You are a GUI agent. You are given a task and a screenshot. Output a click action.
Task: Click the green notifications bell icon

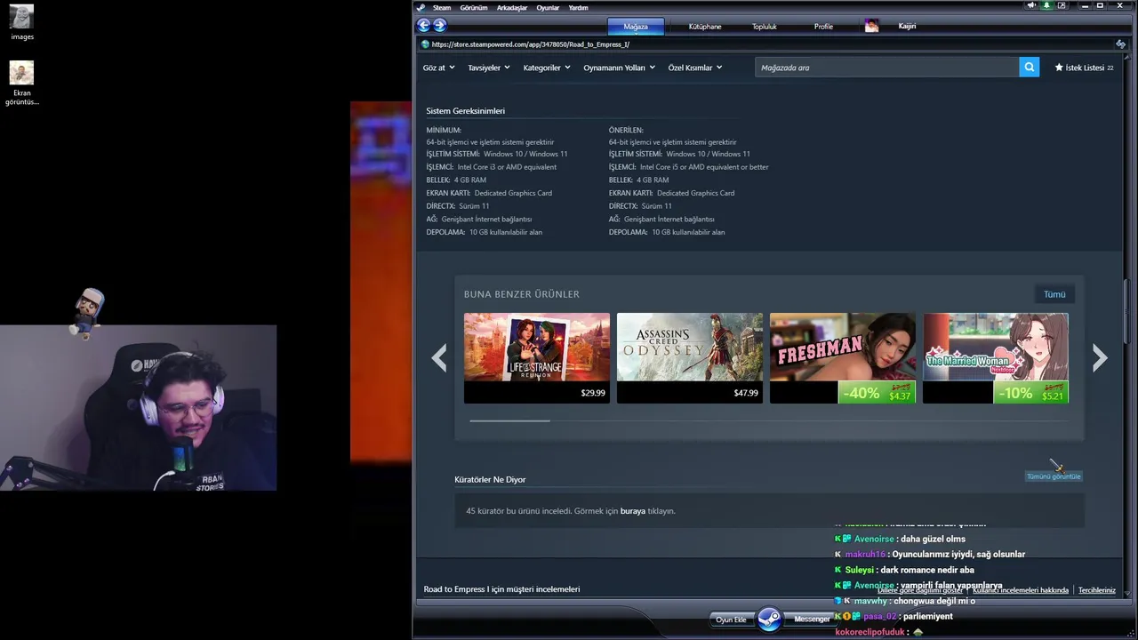tap(1046, 5)
